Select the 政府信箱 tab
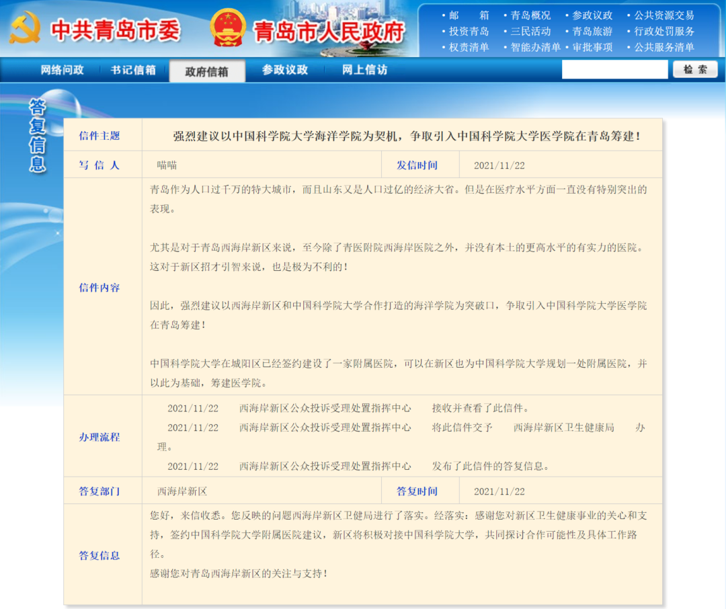The height and width of the screenshot is (609, 726). [207, 71]
